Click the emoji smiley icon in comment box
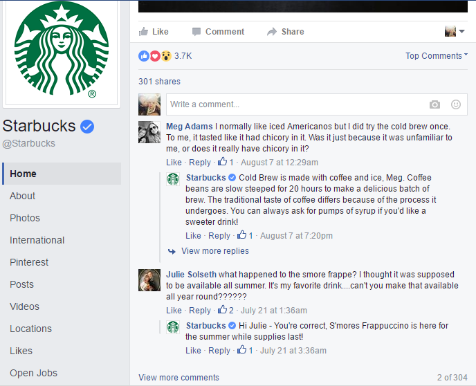The height and width of the screenshot is (386, 476). click(x=456, y=104)
